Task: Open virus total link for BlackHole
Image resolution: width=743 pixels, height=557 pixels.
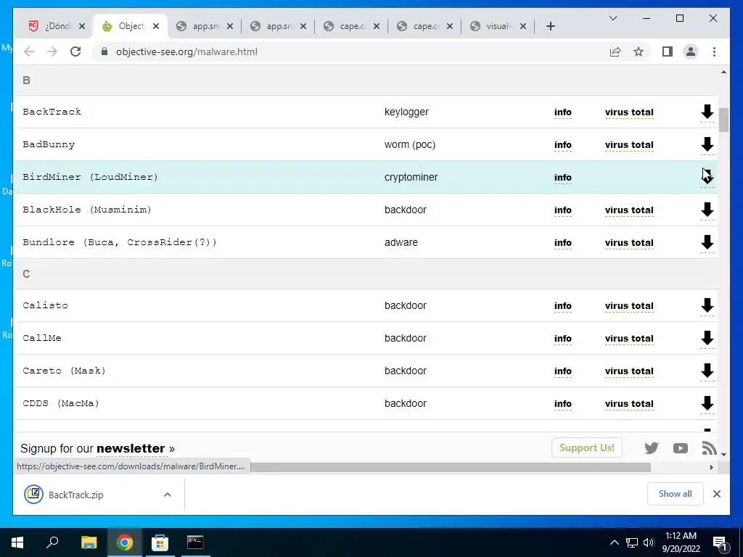Action: [x=629, y=210]
